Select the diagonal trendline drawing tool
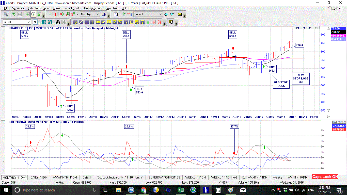Image resolution: width=347 pixels, height=195 pixels. (81, 22)
